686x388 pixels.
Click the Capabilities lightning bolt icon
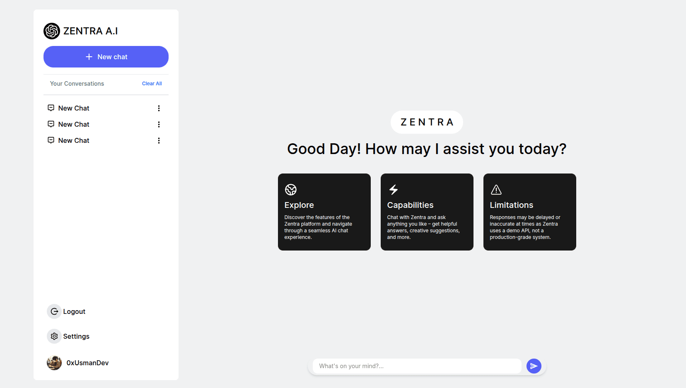point(394,190)
